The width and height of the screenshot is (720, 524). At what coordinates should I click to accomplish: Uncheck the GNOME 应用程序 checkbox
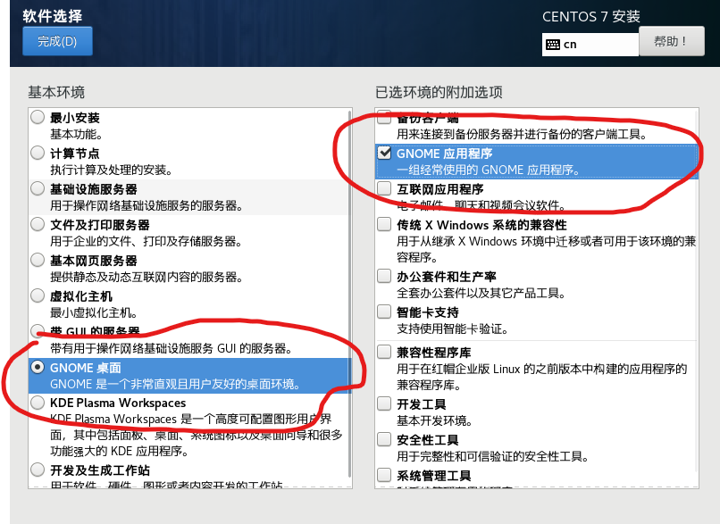(384, 153)
